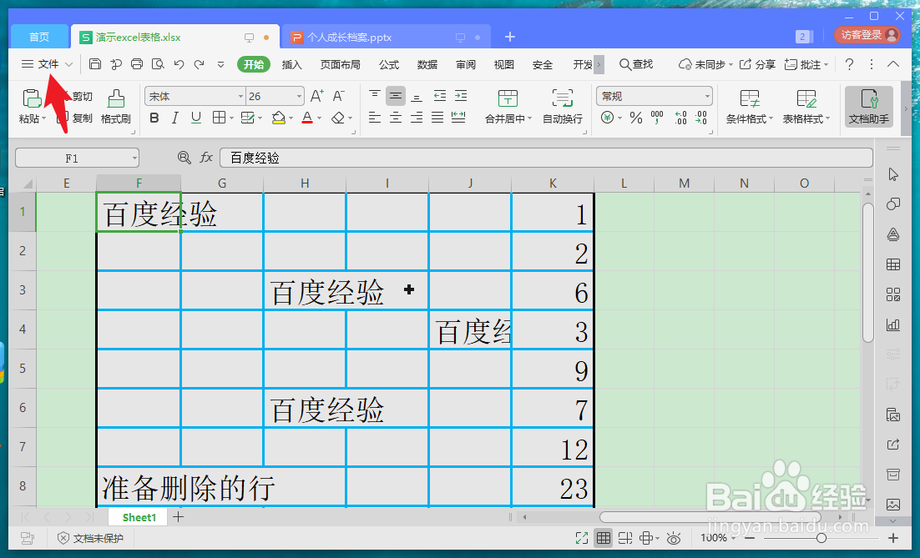Open the Document Assistant panel
This screenshot has width=920, height=558.
870,107
